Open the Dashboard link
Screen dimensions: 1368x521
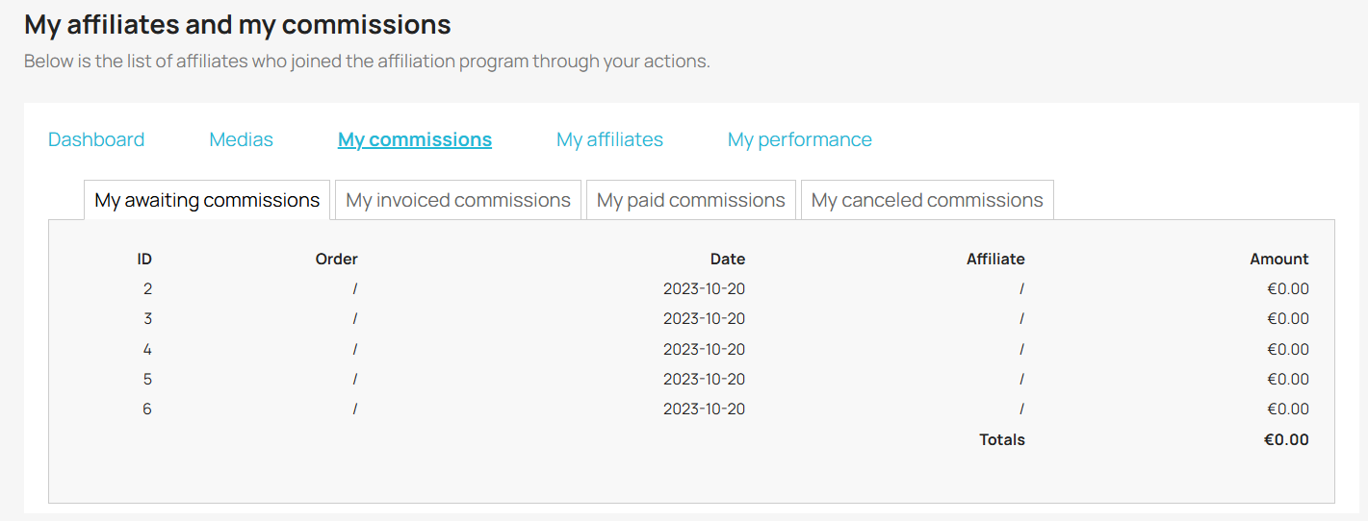click(x=96, y=139)
